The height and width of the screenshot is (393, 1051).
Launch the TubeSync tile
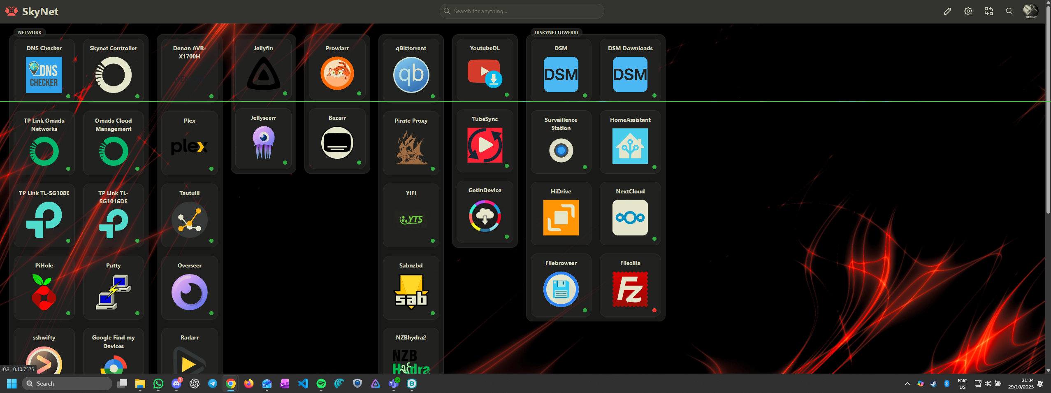[485, 141]
